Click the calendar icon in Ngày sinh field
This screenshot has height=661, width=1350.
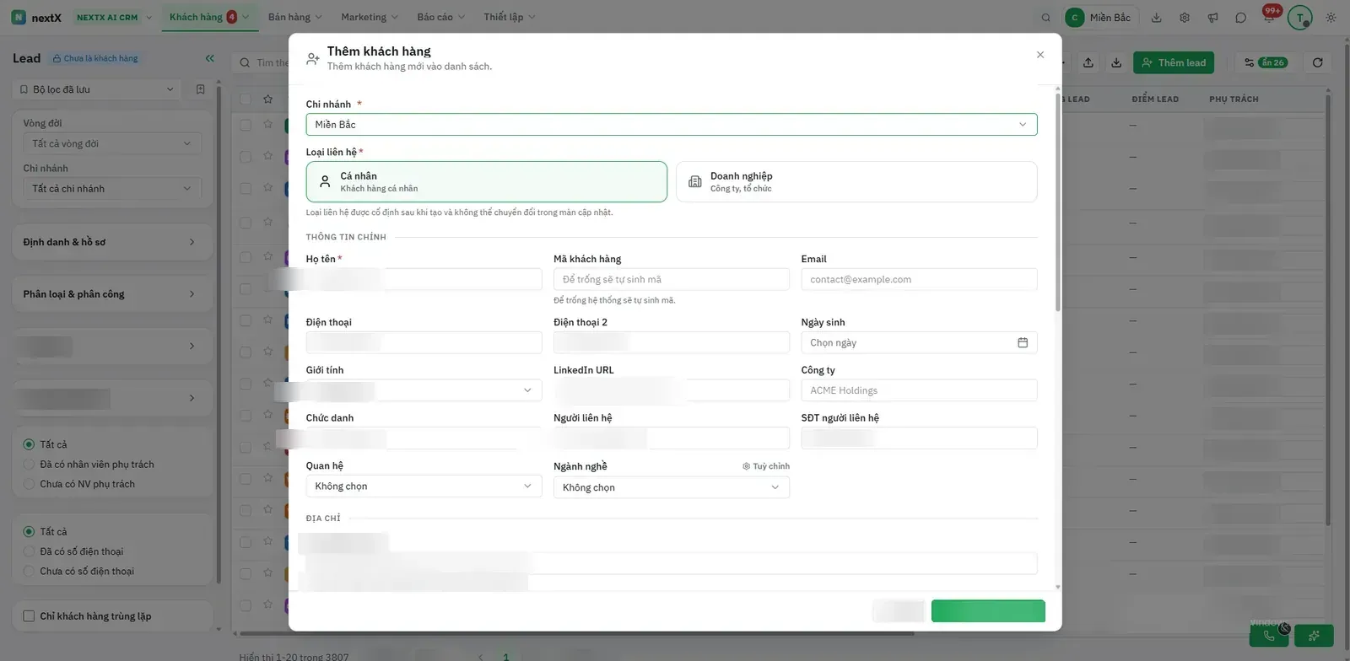(x=1023, y=342)
